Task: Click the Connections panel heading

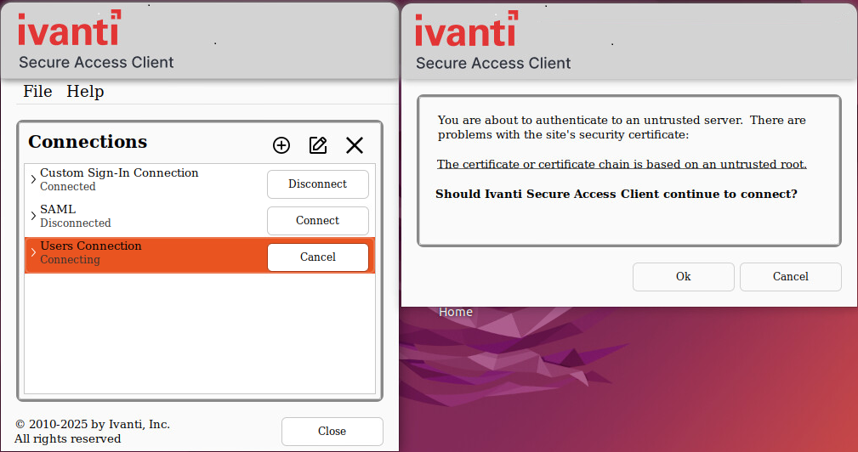Action: [x=88, y=142]
